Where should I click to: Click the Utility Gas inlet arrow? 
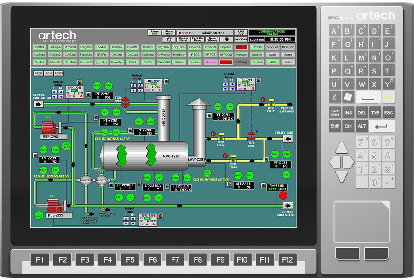coord(287,139)
